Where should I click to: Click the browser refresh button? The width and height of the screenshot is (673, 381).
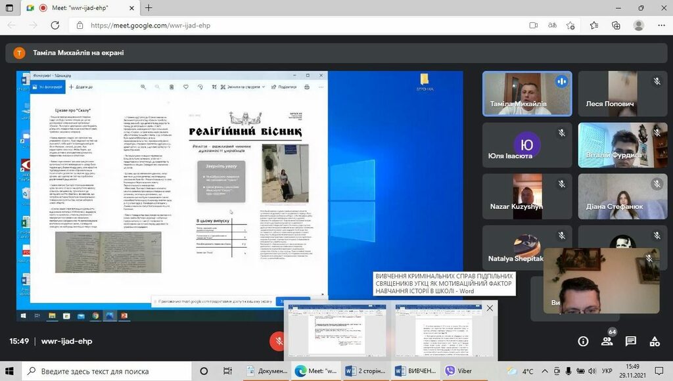coord(55,25)
